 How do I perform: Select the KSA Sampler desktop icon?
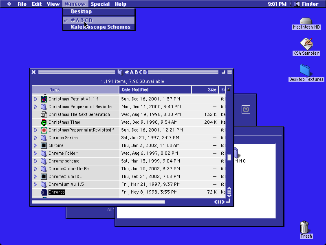tap(306, 44)
